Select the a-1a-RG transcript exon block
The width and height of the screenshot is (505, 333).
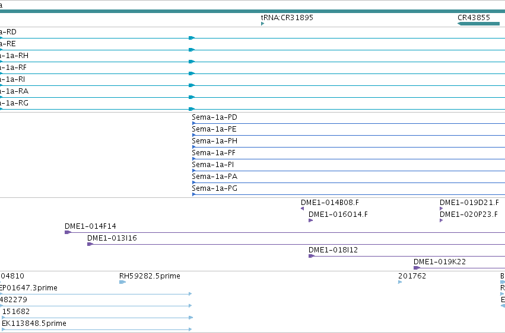(192, 109)
